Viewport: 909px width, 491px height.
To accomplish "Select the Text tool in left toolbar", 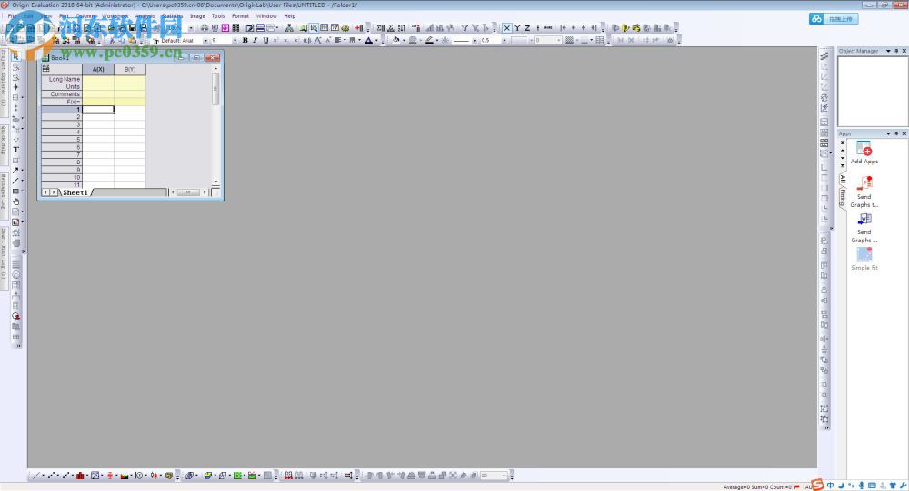I will 15,150.
